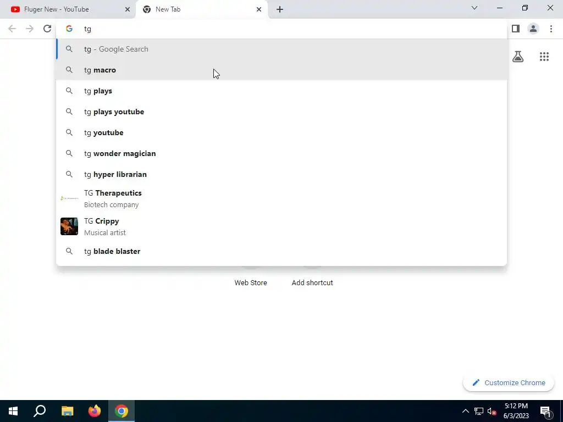Close the Fluger New YouTube tab
This screenshot has width=563, height=422.
pyautogui.click(x=128, y=9)
